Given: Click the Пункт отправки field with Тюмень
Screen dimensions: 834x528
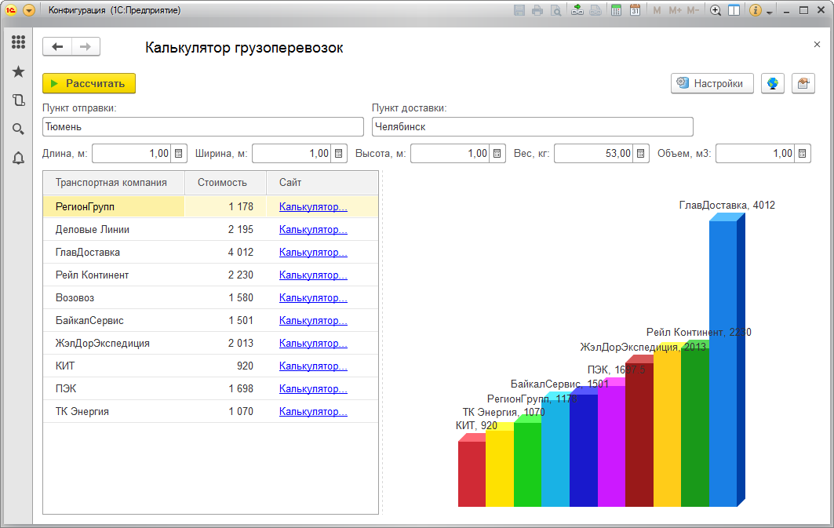Looking at the screenshot, I should tap(203, 126).
